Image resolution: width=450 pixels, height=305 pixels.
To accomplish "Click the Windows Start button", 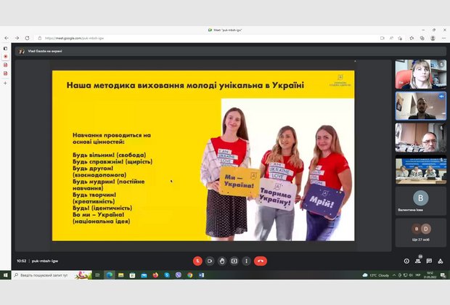I will [x=6, y=275].
